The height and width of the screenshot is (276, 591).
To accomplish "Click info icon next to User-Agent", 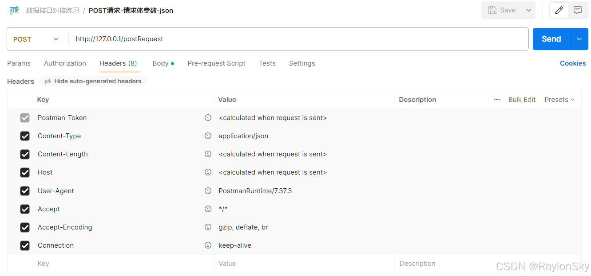I will 208,191.
